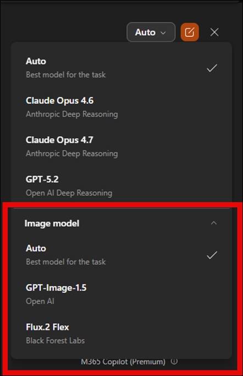Click the checkmark next to the top Auto model

click(x=212, y=68)
